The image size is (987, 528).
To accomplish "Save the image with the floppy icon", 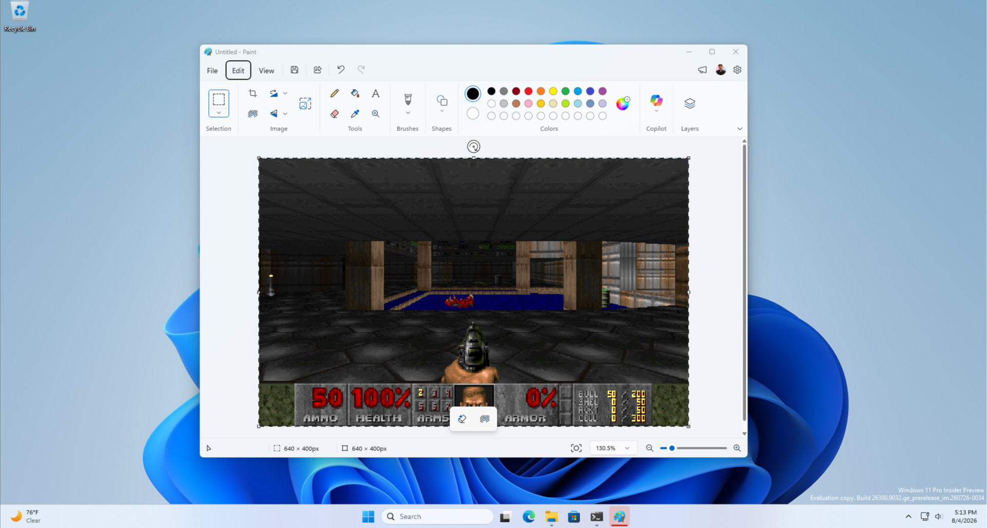I will (294, 70).
